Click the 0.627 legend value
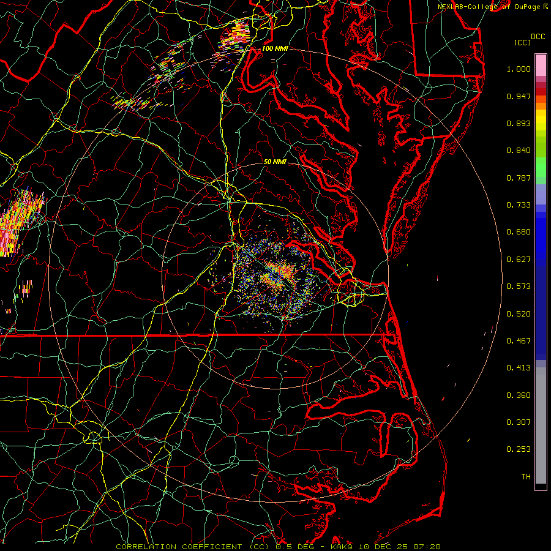The height and width of the screenshot is (551, 551). coord(519,260)
